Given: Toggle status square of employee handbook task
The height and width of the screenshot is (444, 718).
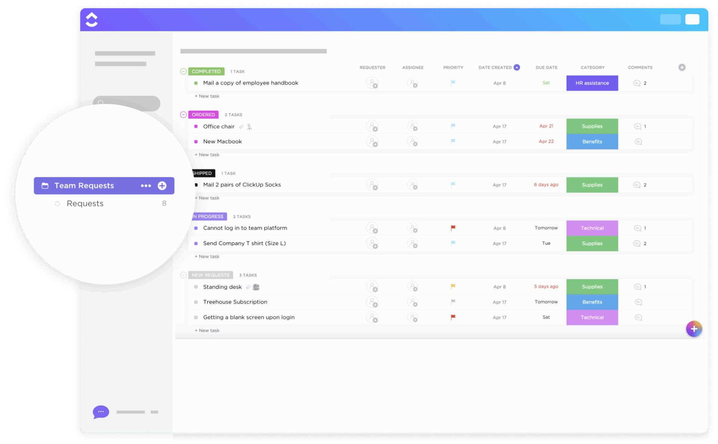Looking at the screenshot, I should pyautogui.click(x=196, y=83).
